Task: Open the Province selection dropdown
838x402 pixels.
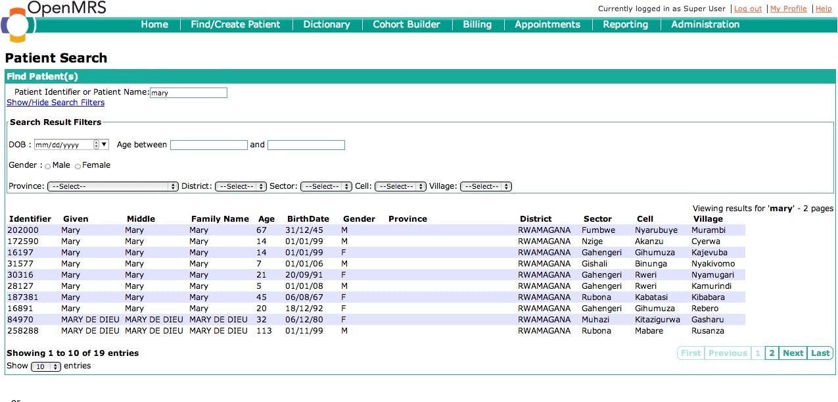Action: coord(112,186)
